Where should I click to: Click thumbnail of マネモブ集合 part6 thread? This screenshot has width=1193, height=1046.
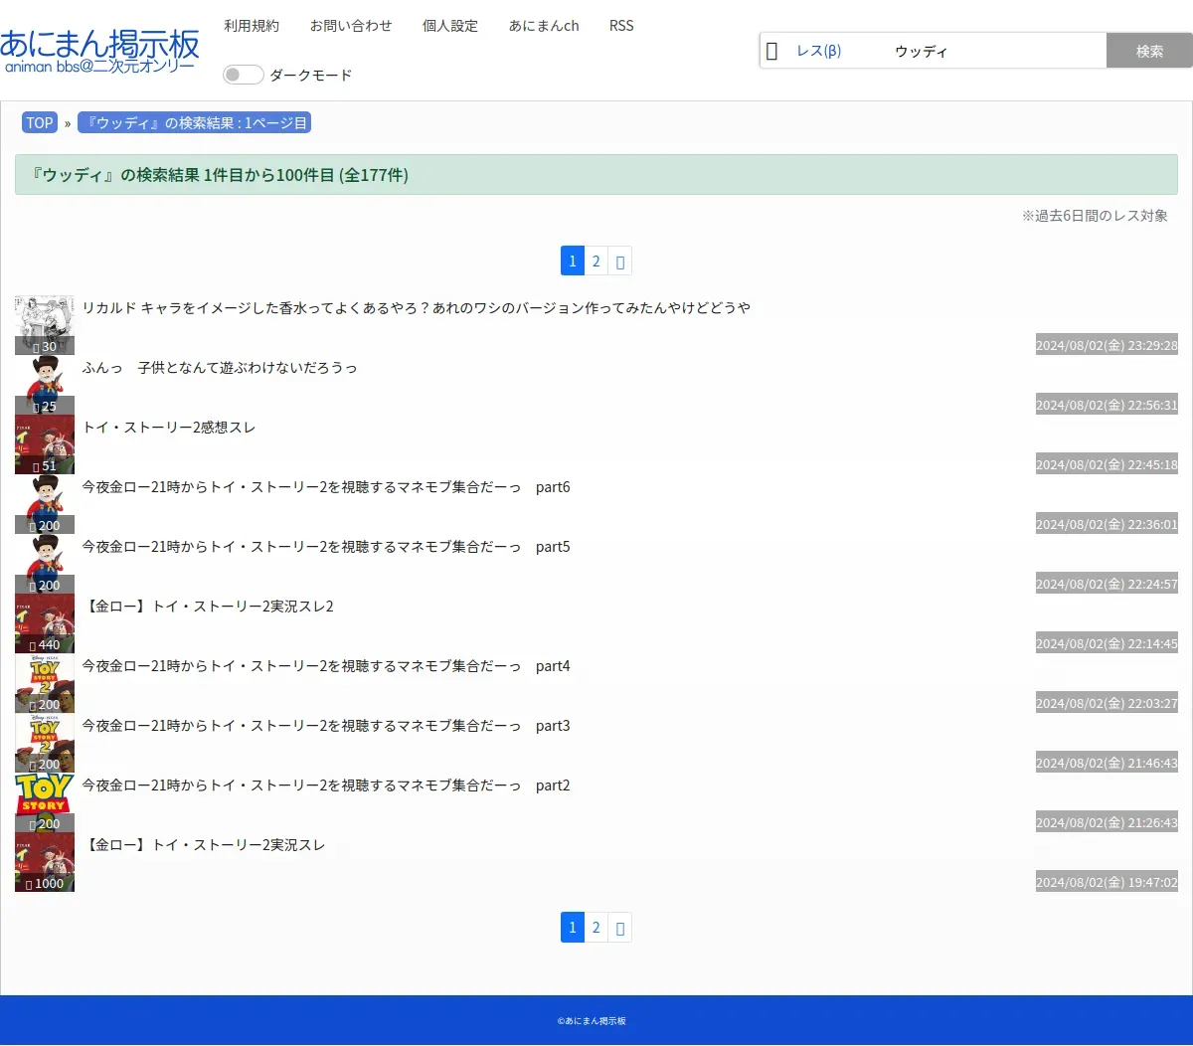[45, 504]
